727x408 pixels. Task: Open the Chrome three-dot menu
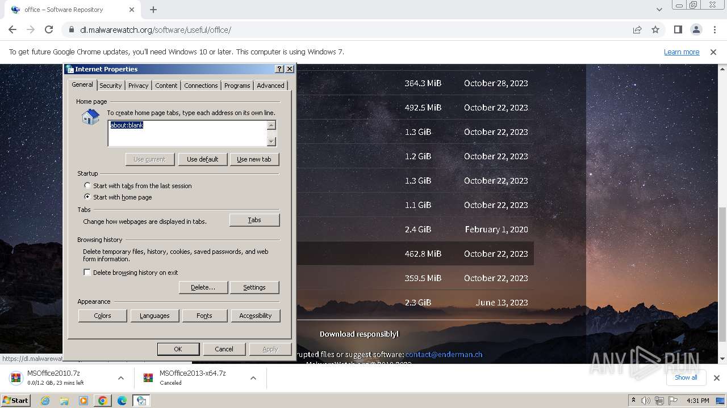(x=713, y=29)
